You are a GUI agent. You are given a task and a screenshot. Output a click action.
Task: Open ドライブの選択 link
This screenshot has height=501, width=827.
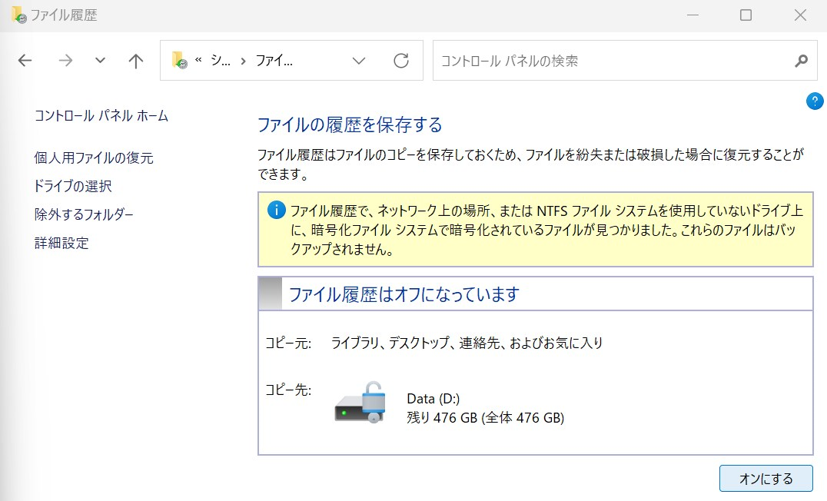click(x=75, y=186)
